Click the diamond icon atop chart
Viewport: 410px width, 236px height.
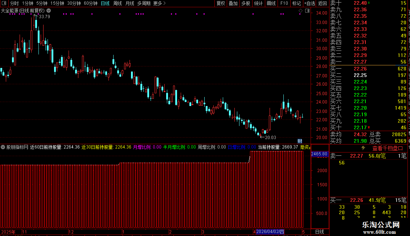tap(301, 11)
